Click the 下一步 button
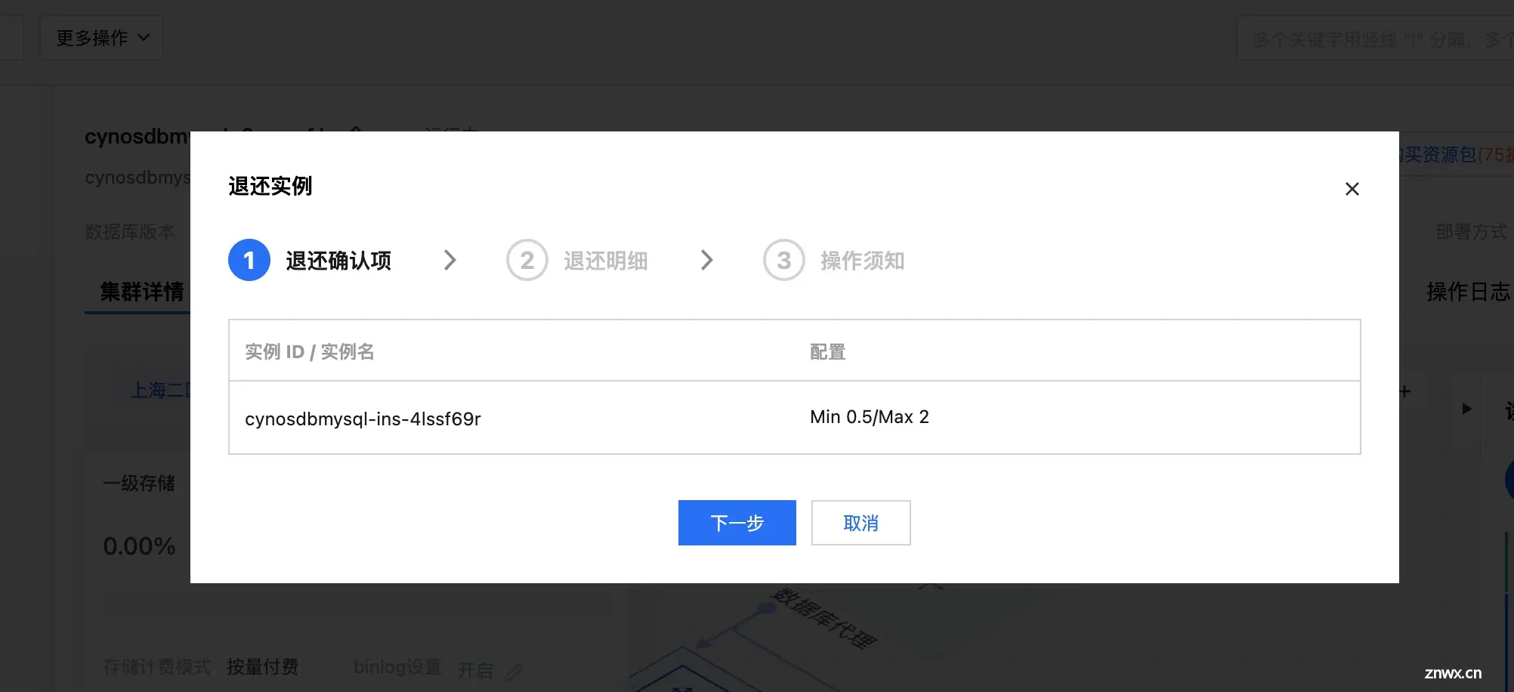Screen dimensions: 1514x692 coord(737,523)
